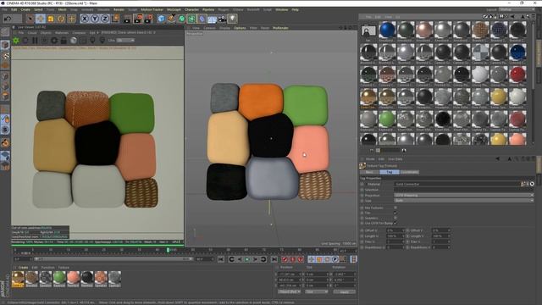Click the Length V value field

point(441,236)
